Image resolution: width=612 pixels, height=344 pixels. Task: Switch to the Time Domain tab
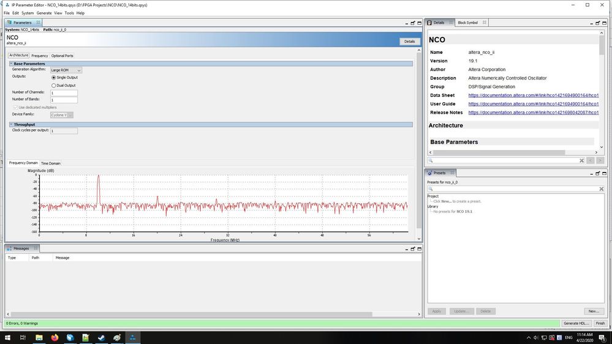click(51, 163)
